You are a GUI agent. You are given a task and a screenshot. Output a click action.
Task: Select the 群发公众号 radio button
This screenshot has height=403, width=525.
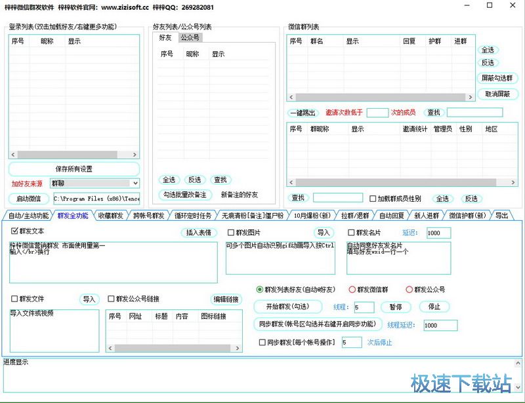point(409,290)
